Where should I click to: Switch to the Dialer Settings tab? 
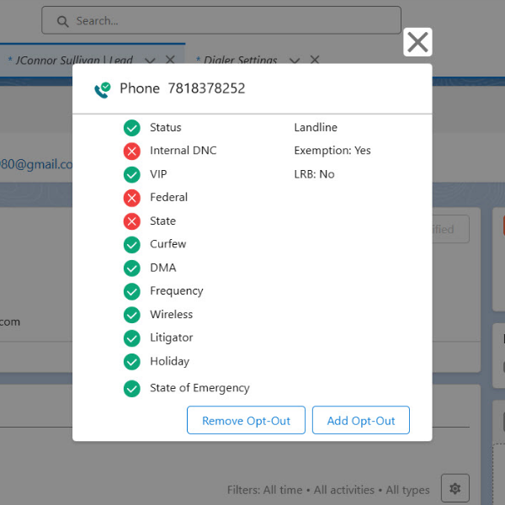(237, 61)
